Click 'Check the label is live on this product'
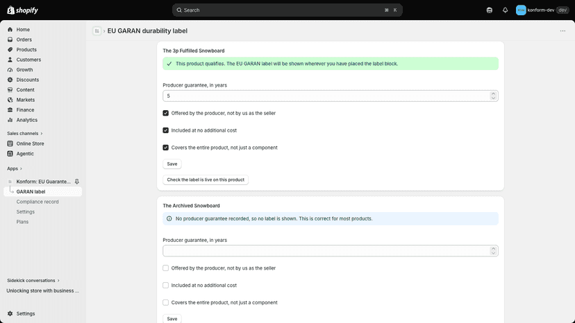 [x=206, y=180]
